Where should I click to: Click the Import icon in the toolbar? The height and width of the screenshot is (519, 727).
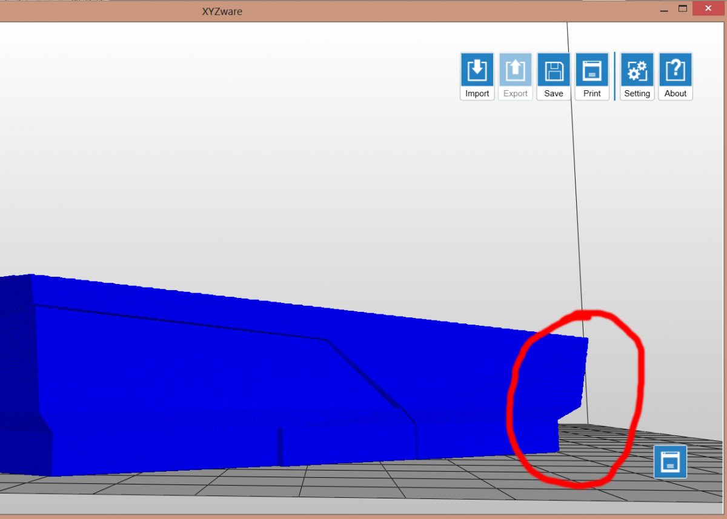click(x=477, y=76)
